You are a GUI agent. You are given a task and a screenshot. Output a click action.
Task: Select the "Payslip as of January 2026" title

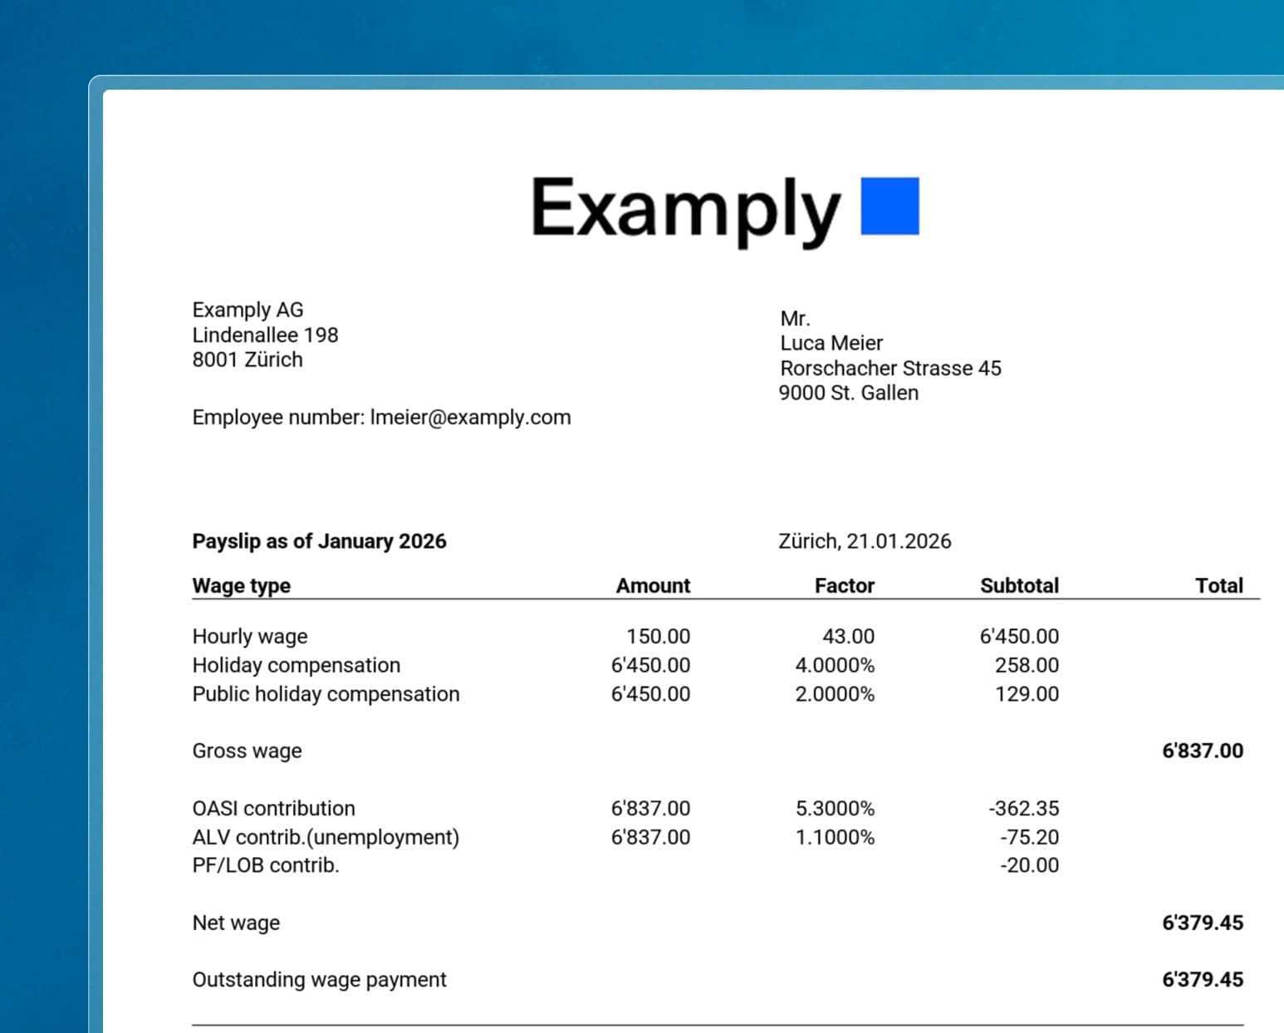click(x=319, y=541)
